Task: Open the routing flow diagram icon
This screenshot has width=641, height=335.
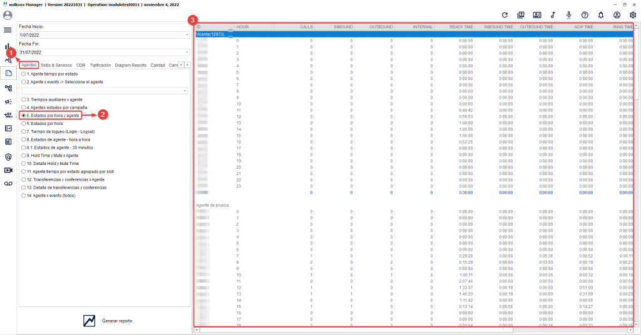Action: click(8, 87)
